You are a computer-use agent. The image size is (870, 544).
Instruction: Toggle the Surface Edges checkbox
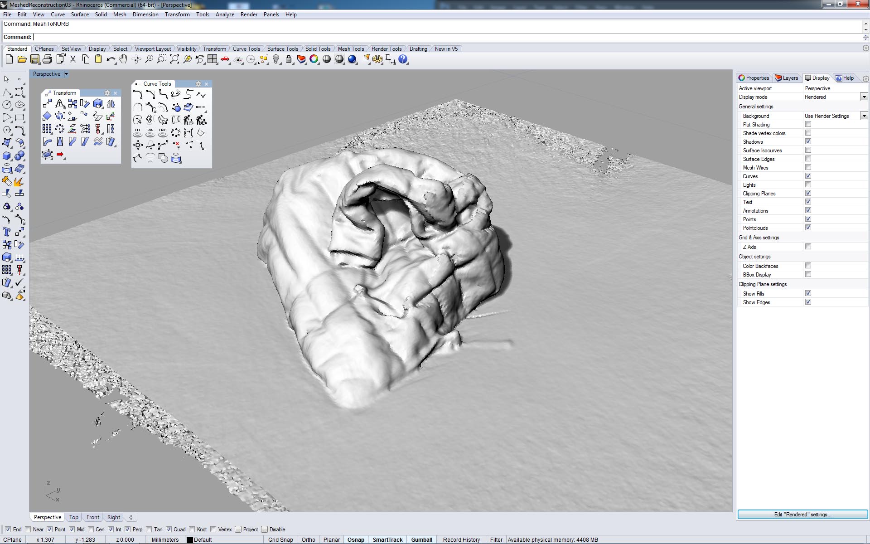coord(808,159)
